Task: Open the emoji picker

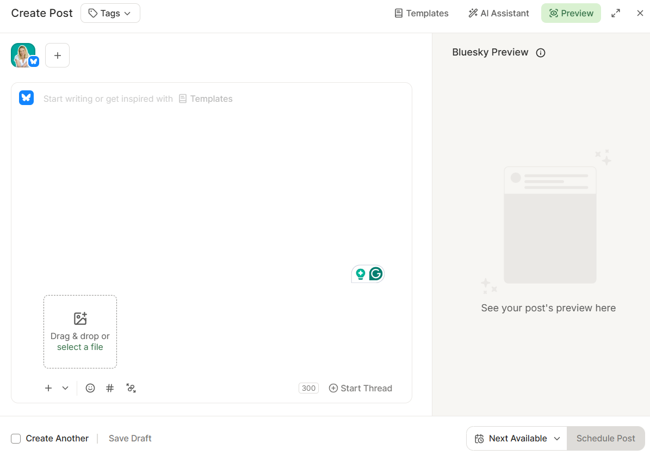Action: coord(90,388)
